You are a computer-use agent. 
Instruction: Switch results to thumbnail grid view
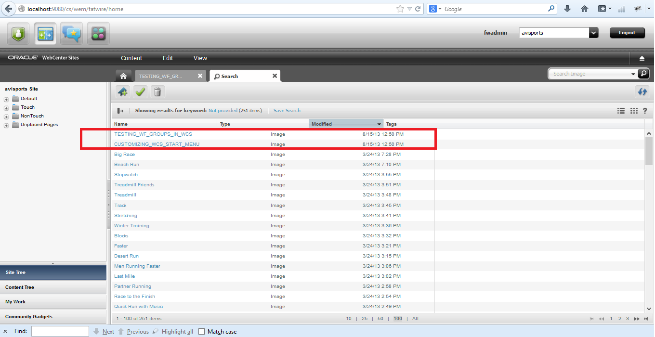634,110
